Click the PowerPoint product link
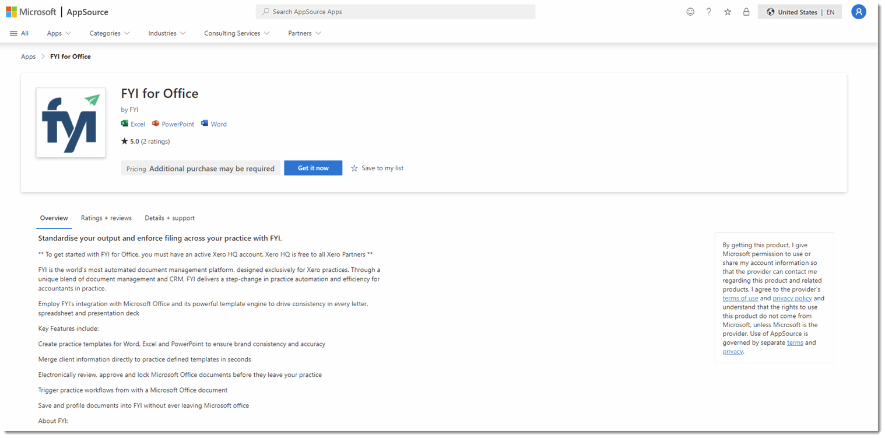885x438 pixels. [173, 124]
